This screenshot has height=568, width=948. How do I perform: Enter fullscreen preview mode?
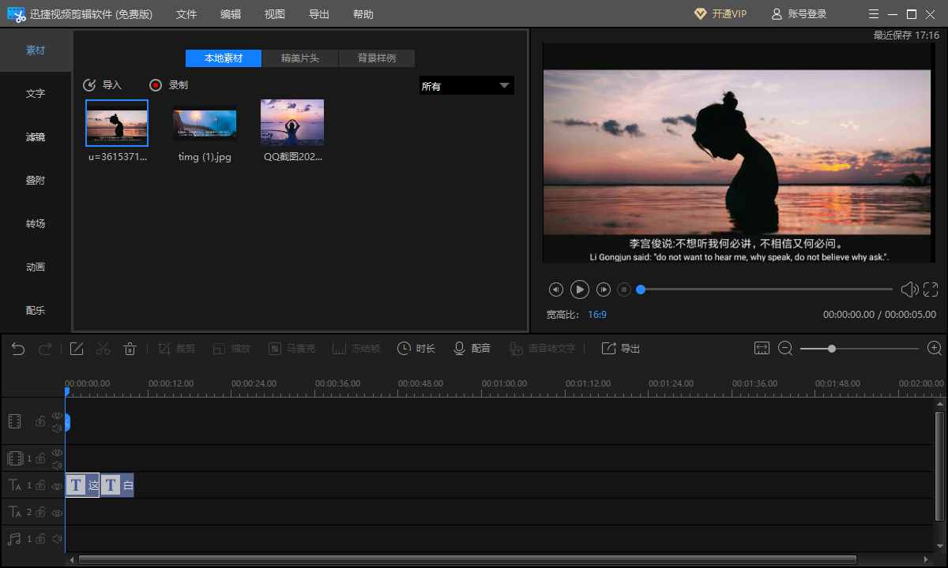tap(931, 290)
